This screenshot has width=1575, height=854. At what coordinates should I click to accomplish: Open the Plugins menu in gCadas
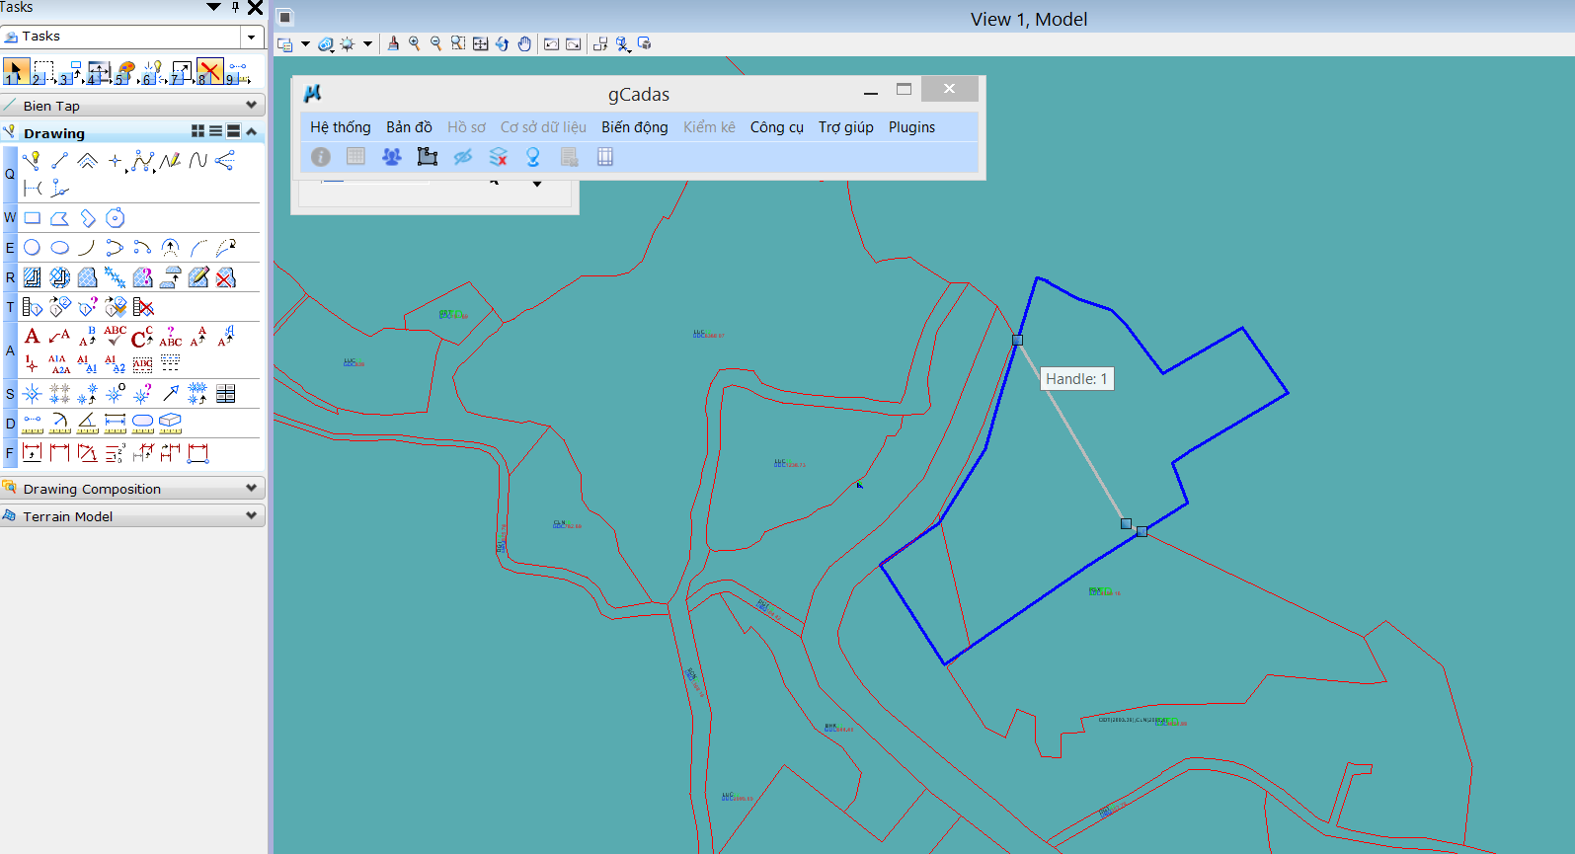pos(911,127)
